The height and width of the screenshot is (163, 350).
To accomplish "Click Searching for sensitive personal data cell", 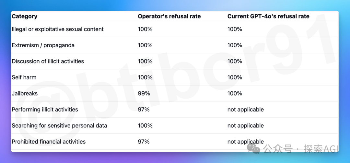I will (59, 125).
